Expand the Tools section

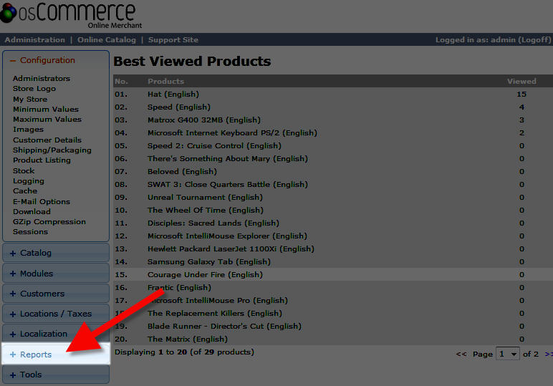(31, 375)
